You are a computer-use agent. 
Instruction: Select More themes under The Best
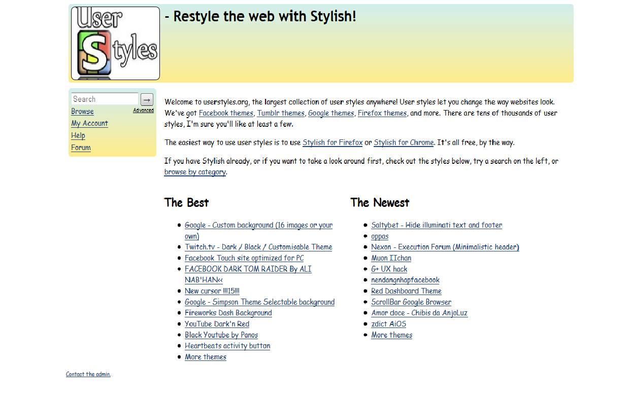point(206,357)
